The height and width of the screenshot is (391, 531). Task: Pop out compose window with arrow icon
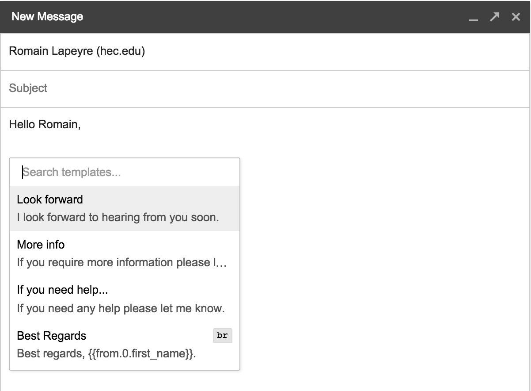pyautogui.click(x=494, y=17)
